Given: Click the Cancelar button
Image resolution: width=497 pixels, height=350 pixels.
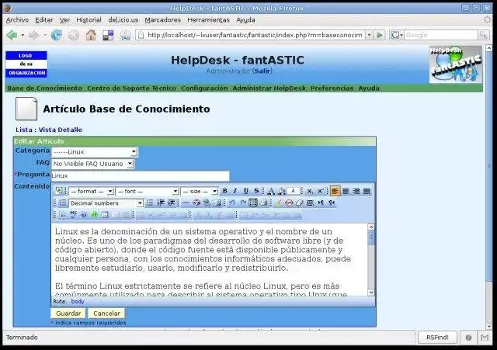Looking at the screenshot, I should click(106, 314).
